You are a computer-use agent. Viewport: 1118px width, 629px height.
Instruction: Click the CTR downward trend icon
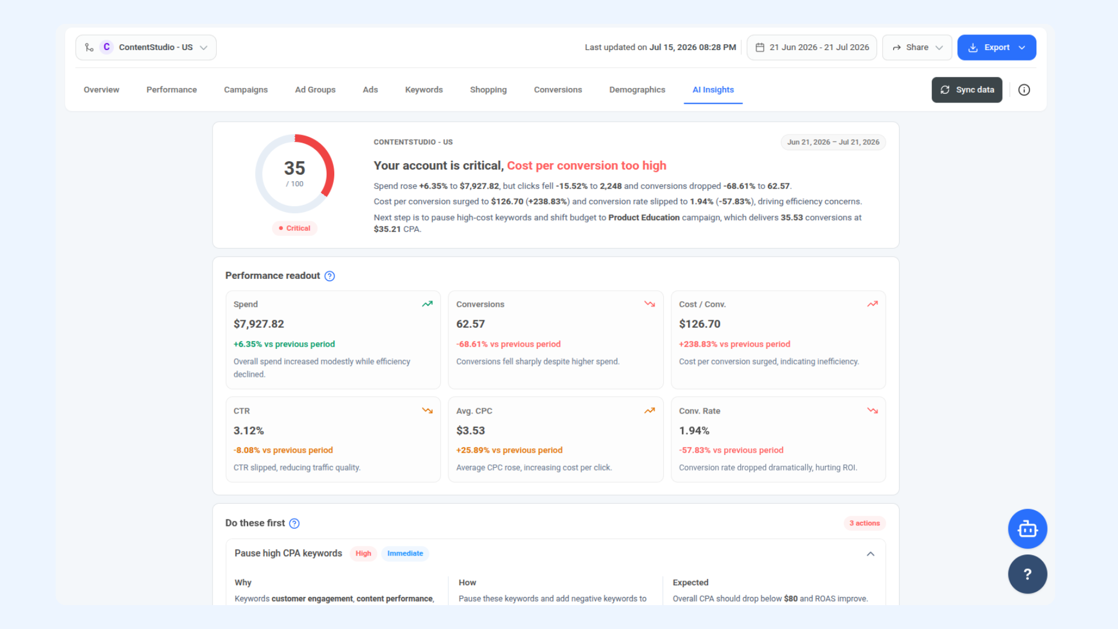427,411
